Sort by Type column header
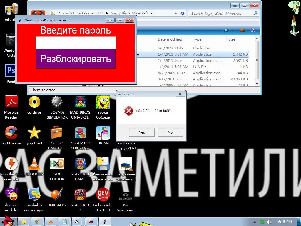Viewport: 301px width, 226px height. tap(197, 39)
